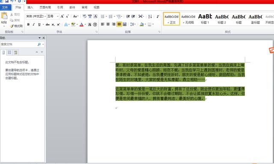274x164 pixels.
Task: Click the sort A-Z icon
Action: click(150, 16)
